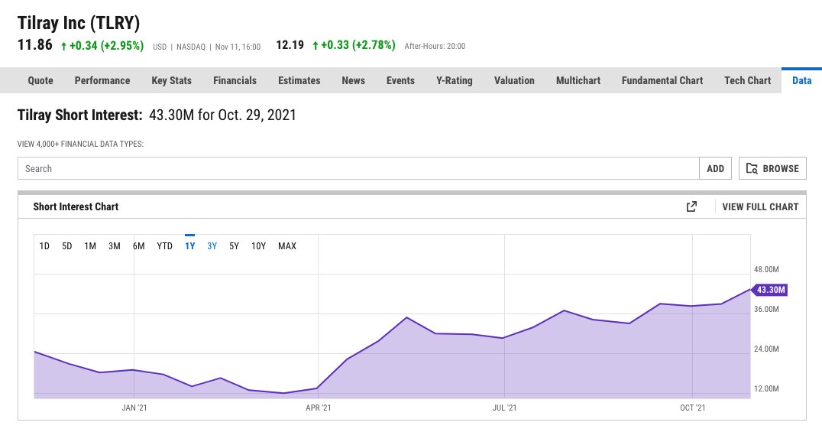Switch chart range to 10Y

point(258,245)
